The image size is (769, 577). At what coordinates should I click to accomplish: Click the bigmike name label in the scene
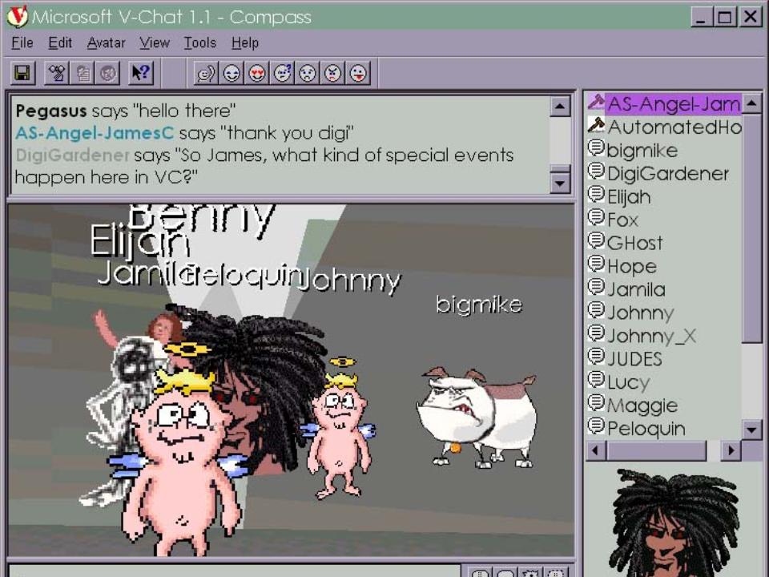[x=479, y=305]
